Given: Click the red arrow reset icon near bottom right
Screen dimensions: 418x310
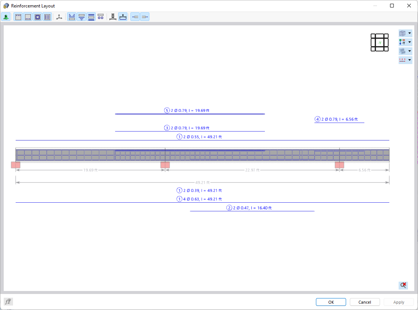Looking at the screenshot, I should point(403,285).
